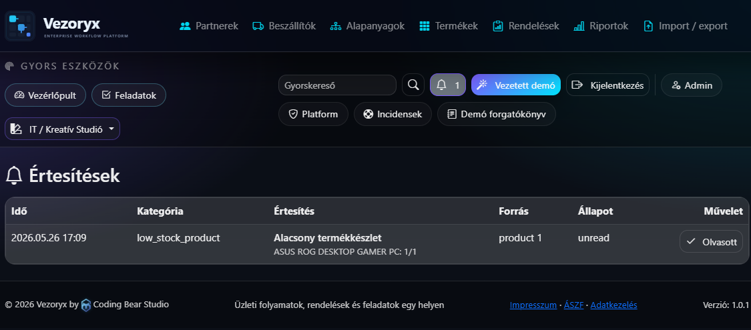Click the Import / export file icon

(648, 26)
